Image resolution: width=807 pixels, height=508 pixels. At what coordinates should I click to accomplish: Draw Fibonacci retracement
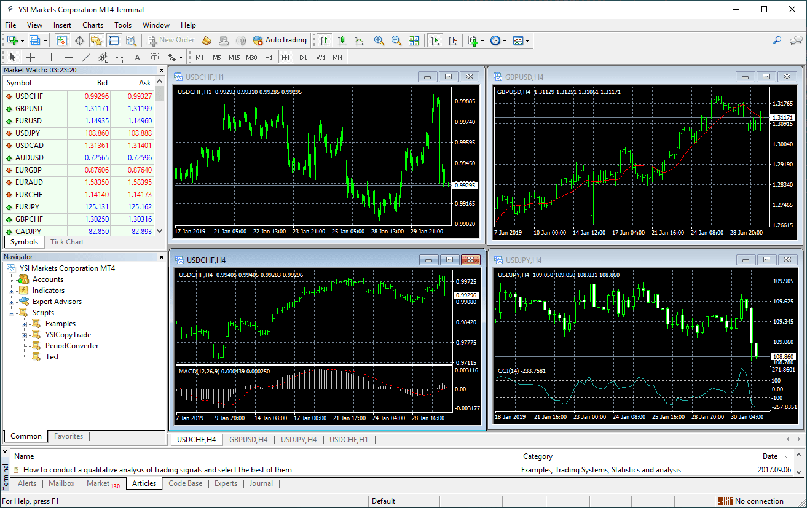[120, 57]
